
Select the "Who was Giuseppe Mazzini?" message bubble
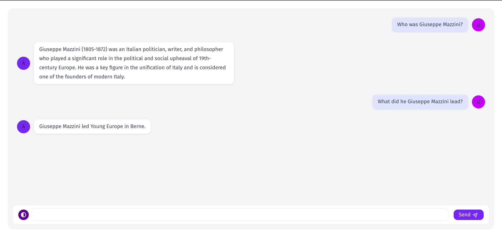[430, 25]
